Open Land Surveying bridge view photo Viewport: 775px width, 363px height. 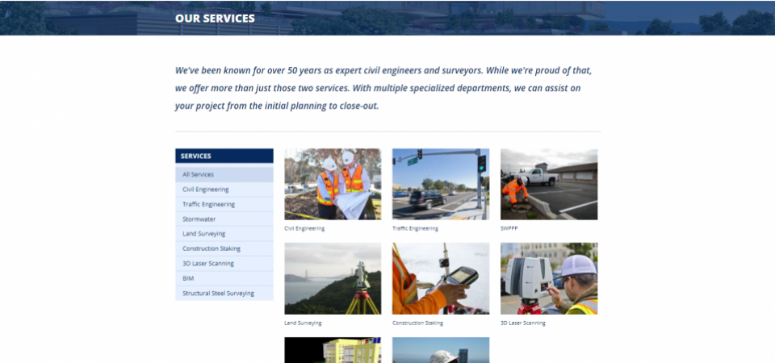[333, 278]
